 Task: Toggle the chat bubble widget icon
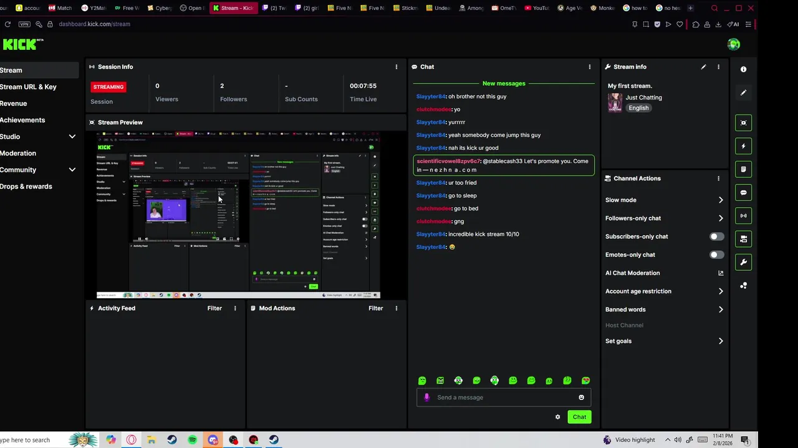tap(743, 193)
